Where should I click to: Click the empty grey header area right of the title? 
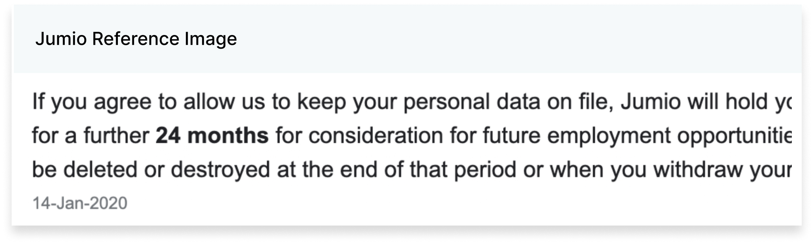tap(517, 39)
